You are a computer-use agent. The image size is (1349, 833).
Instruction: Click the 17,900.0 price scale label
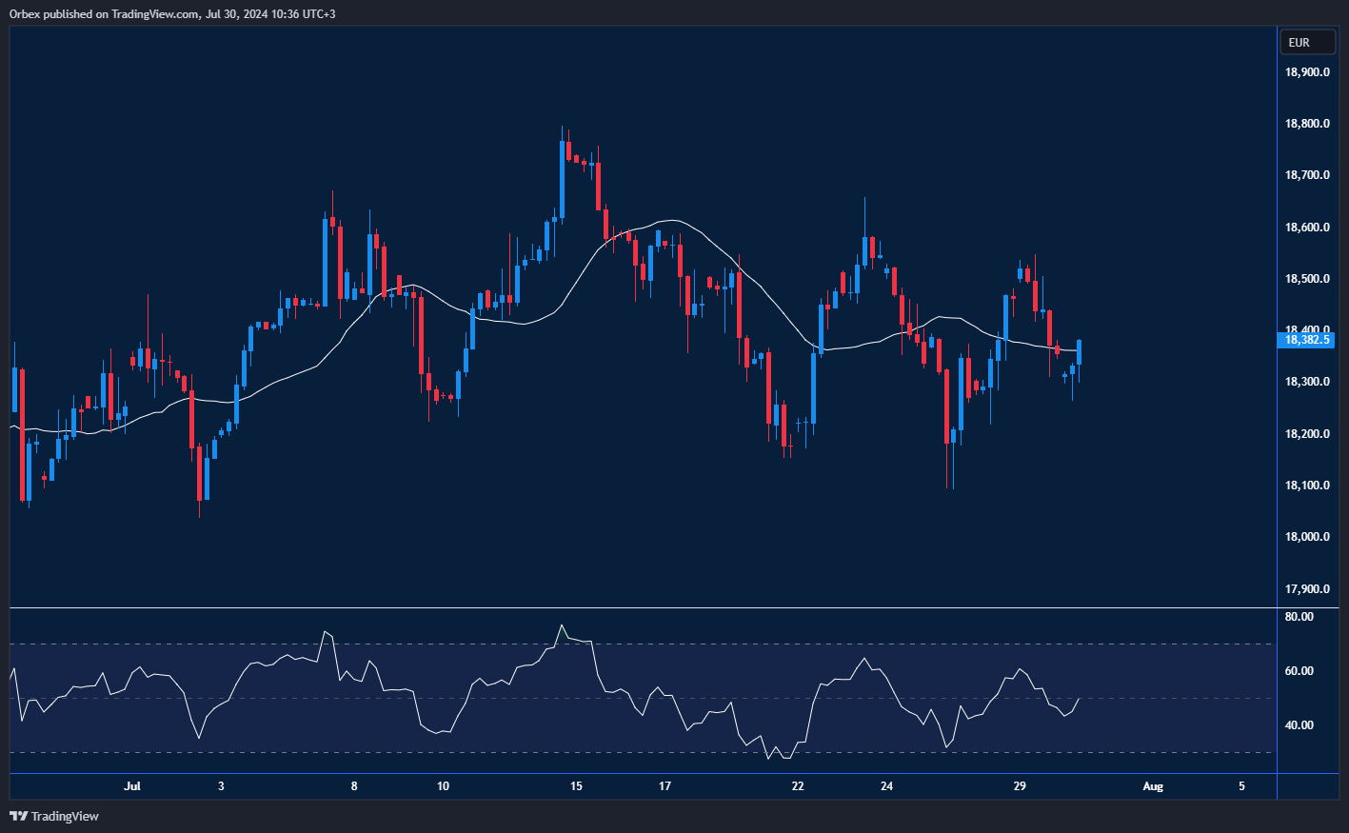click(x=1306, y=589)
